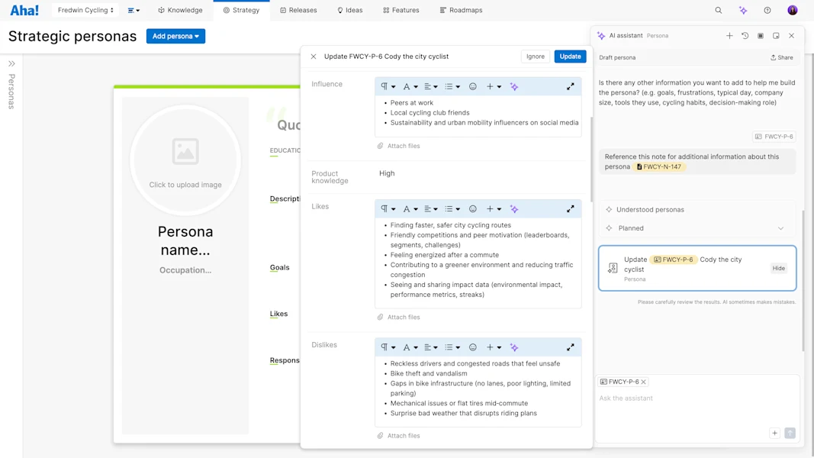The height and width of the screenshot is (458, 814).
Task: Go to the Strategy tab
Action: click(241, 10)
